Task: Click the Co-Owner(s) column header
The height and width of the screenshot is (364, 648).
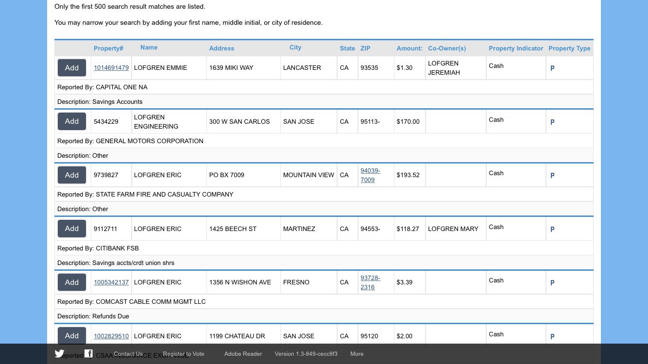Action: [x=447, y=49]
